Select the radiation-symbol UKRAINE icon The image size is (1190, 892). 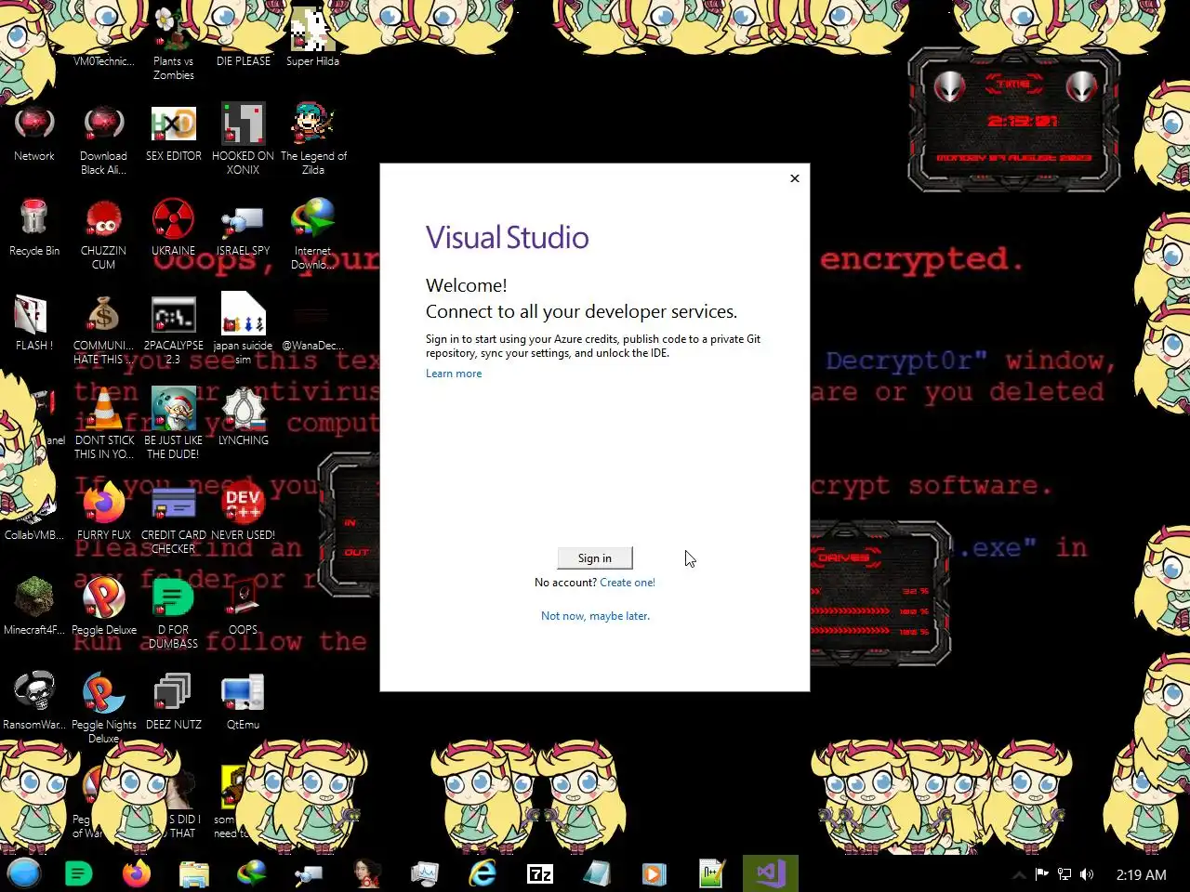174,230
